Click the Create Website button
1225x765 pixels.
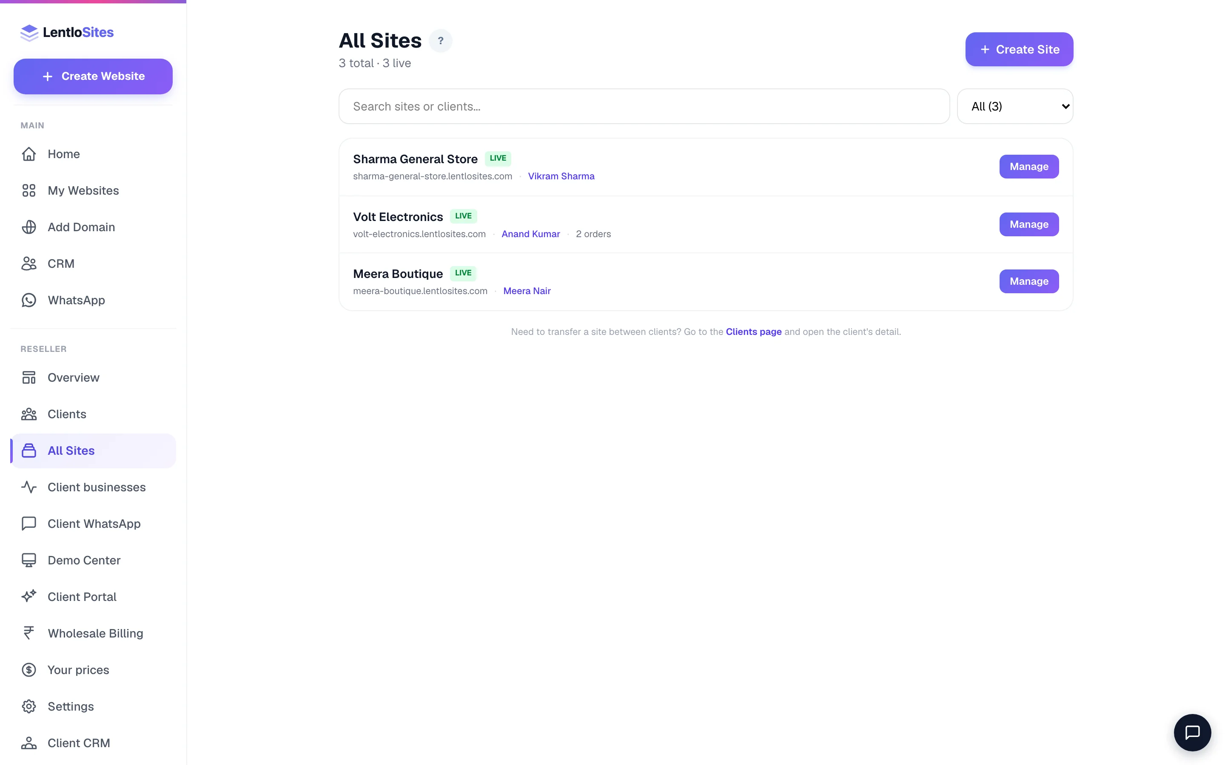pyautogui.click(x=93, y=76)
